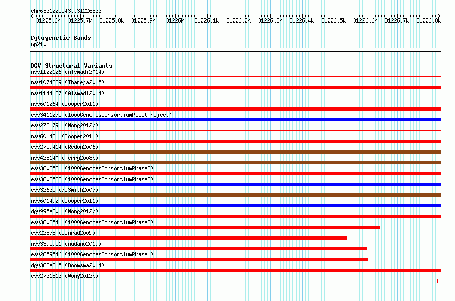Click the DGV Structural Variants track title
The image size is (455, 301).
pos(72,66)
